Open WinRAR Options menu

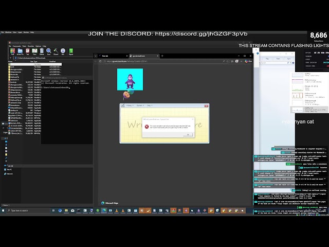coord(38,46)
